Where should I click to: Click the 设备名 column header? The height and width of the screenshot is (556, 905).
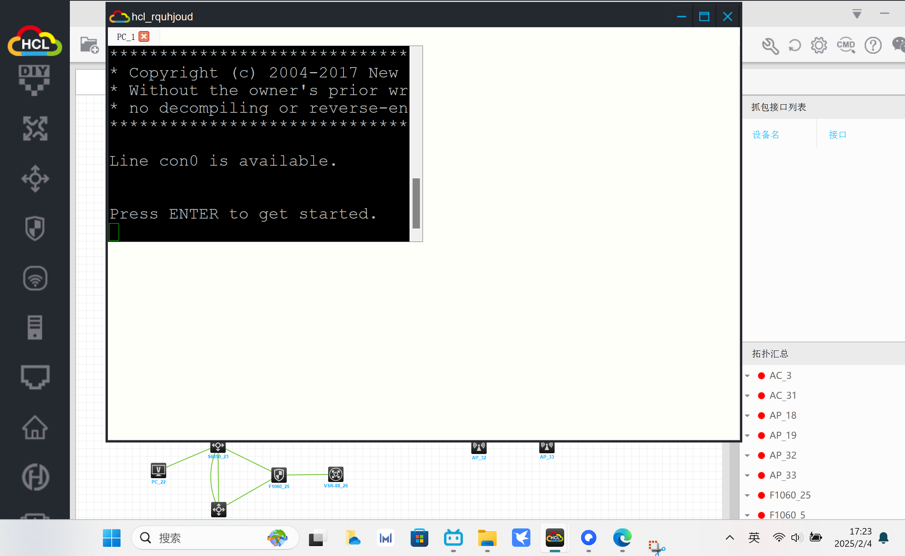(x=766, y=135)
